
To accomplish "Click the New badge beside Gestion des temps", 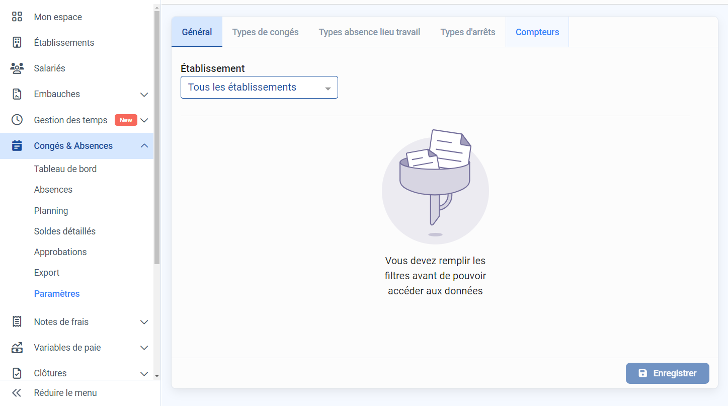I will (126, 120).
